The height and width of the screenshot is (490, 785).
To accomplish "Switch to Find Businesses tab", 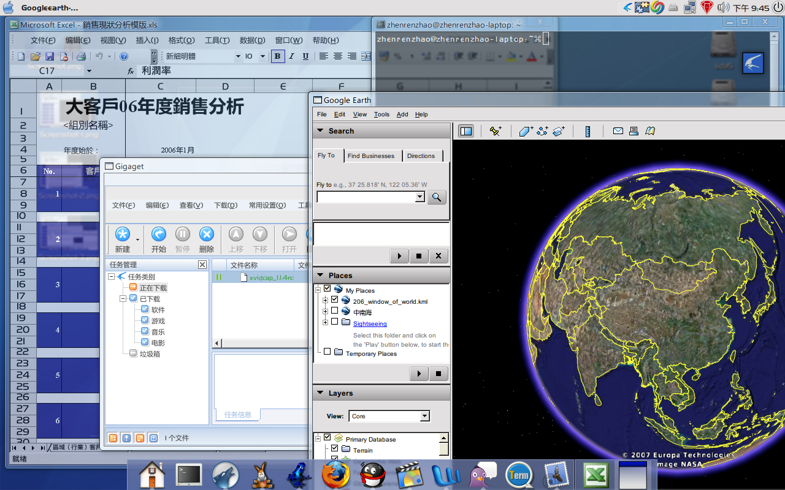I will point(371,156).
